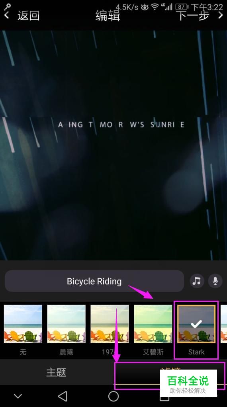Tap the back arrow next to 返回
This screenshot has width=227, height=407.
7,16
